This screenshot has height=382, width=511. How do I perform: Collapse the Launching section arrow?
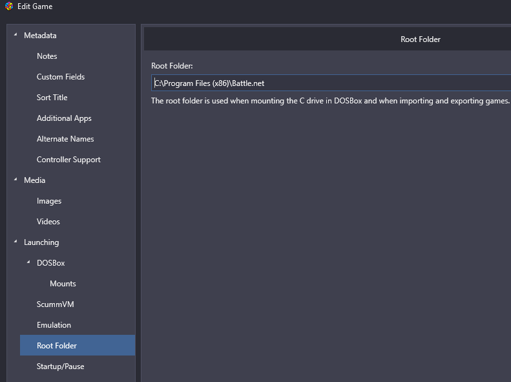click(x=16, y=242)
